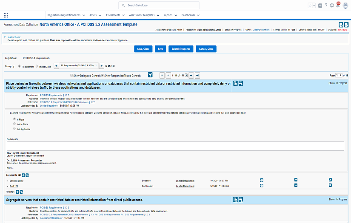Click the first export icon beside template title
The height and width of the screenshot is (223, 351).
(341, 25)
